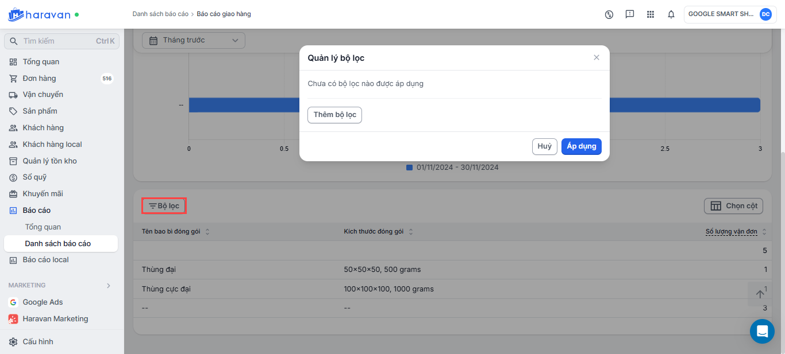Image resolution: width=785 pixels, height=354 pixels.
Task: Click the blue chart legend swatch
Action: pyautogui.click(x=409, y=168)
